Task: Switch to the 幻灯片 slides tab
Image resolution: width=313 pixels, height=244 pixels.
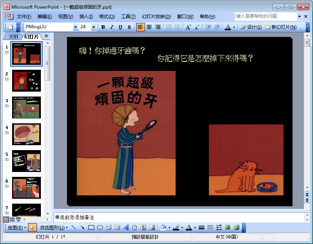Action: 31,37
